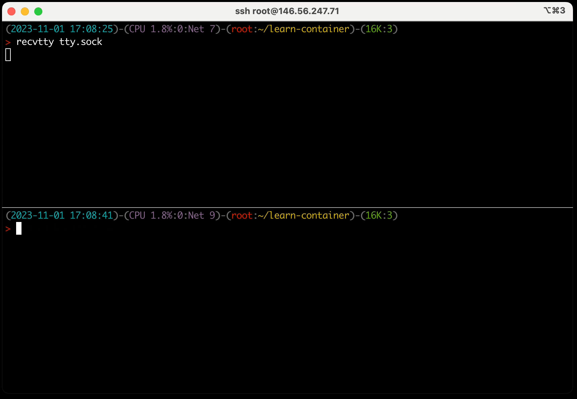The width and height of the screenshot is (577, 399).
Task: Click the red '>' prompt symbol in top pane
Action: [8, 42]
